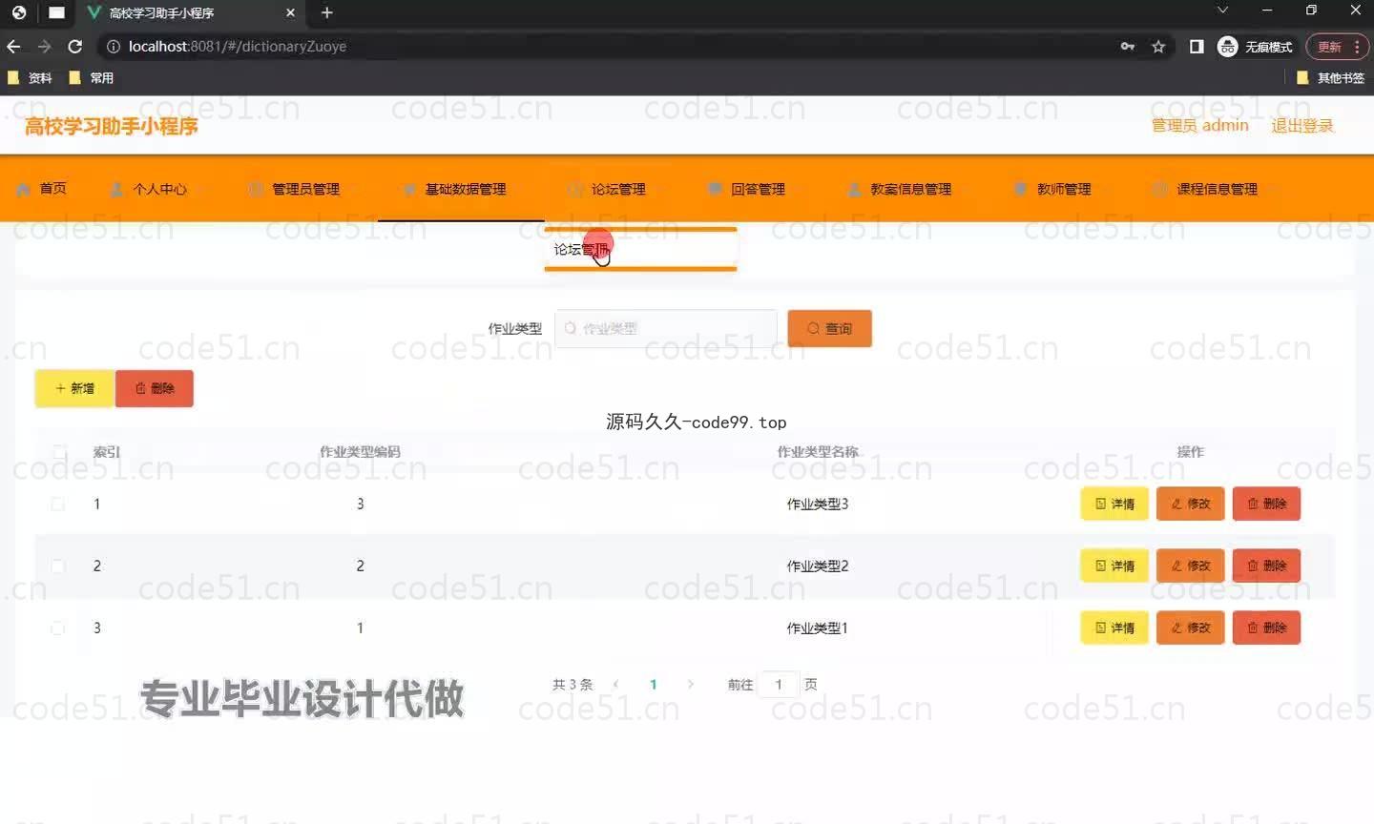Image resolution: width=1374 pixels, height=824 pixels.
Task: Open the 常用 bookmarks folder
Action: 92,77
